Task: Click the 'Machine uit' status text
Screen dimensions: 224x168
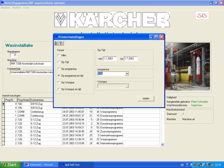Action: [188, 119]
